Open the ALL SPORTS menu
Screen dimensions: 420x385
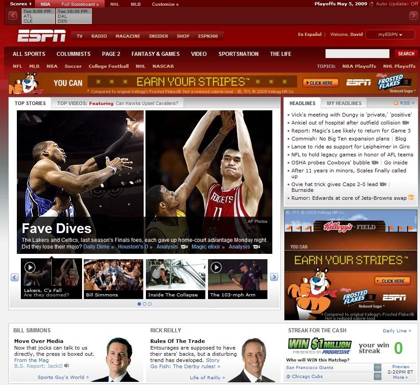click(29, 54)
